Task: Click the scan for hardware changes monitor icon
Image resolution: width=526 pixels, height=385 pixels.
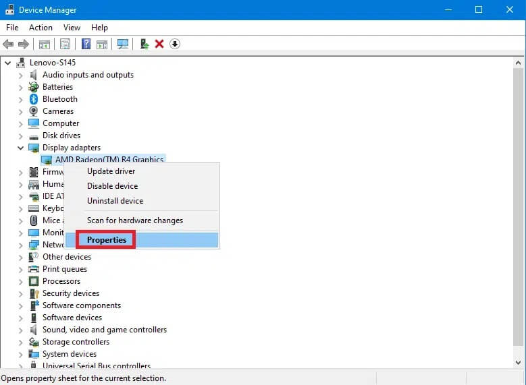Action: [x=123, y=45]
